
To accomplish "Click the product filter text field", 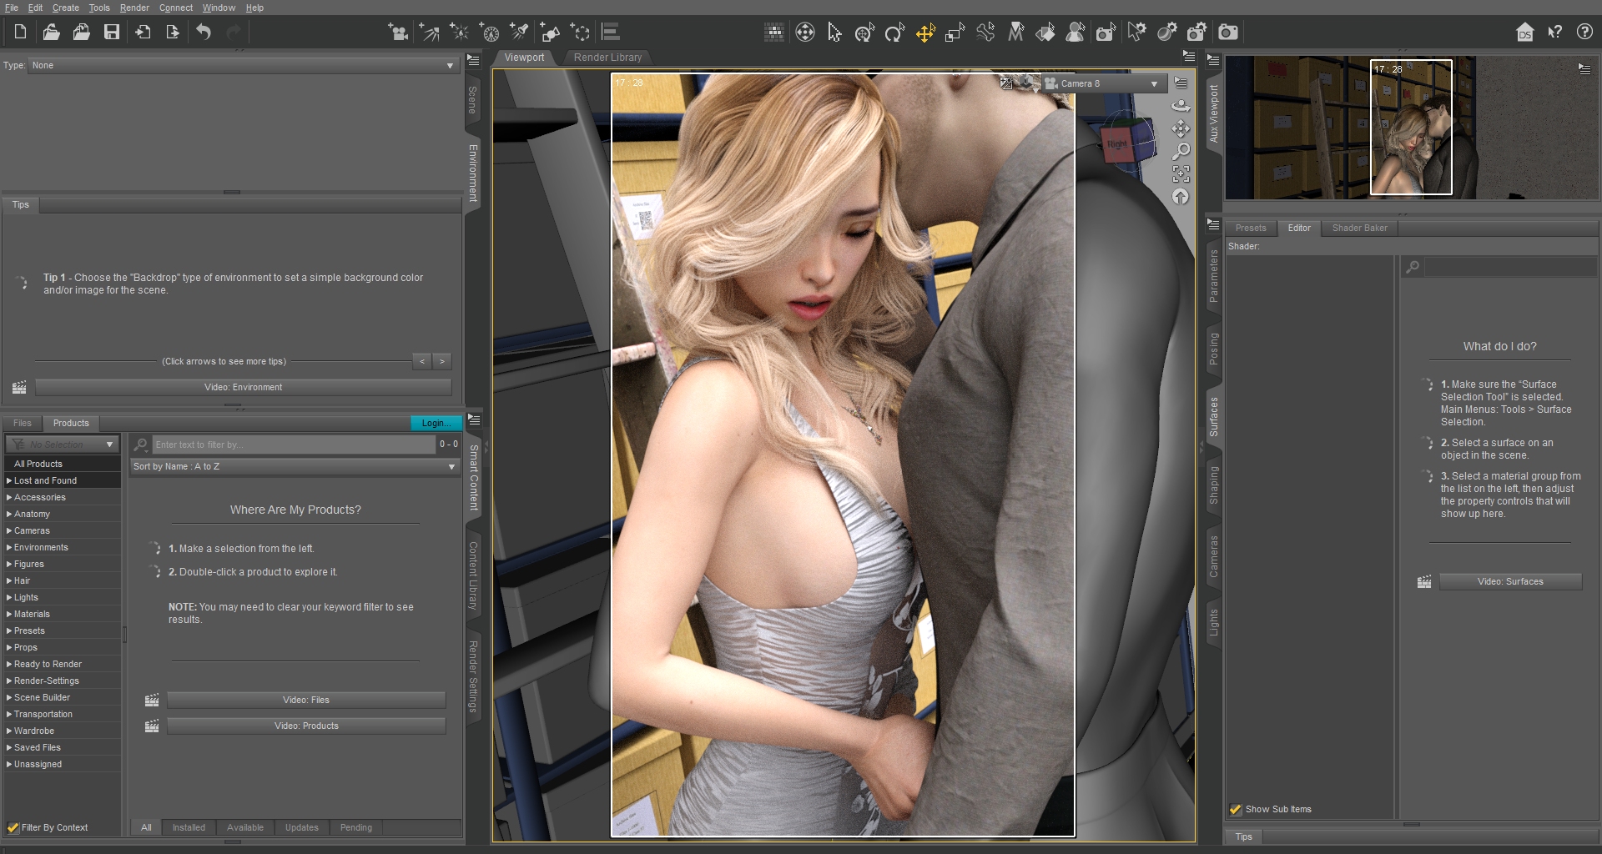I will click(292, 445).
